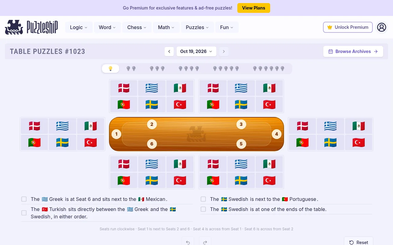This screenshot has height=245, width=393.
Task: Select the single-bulb difficulty tab
Action: click(111, 69)
